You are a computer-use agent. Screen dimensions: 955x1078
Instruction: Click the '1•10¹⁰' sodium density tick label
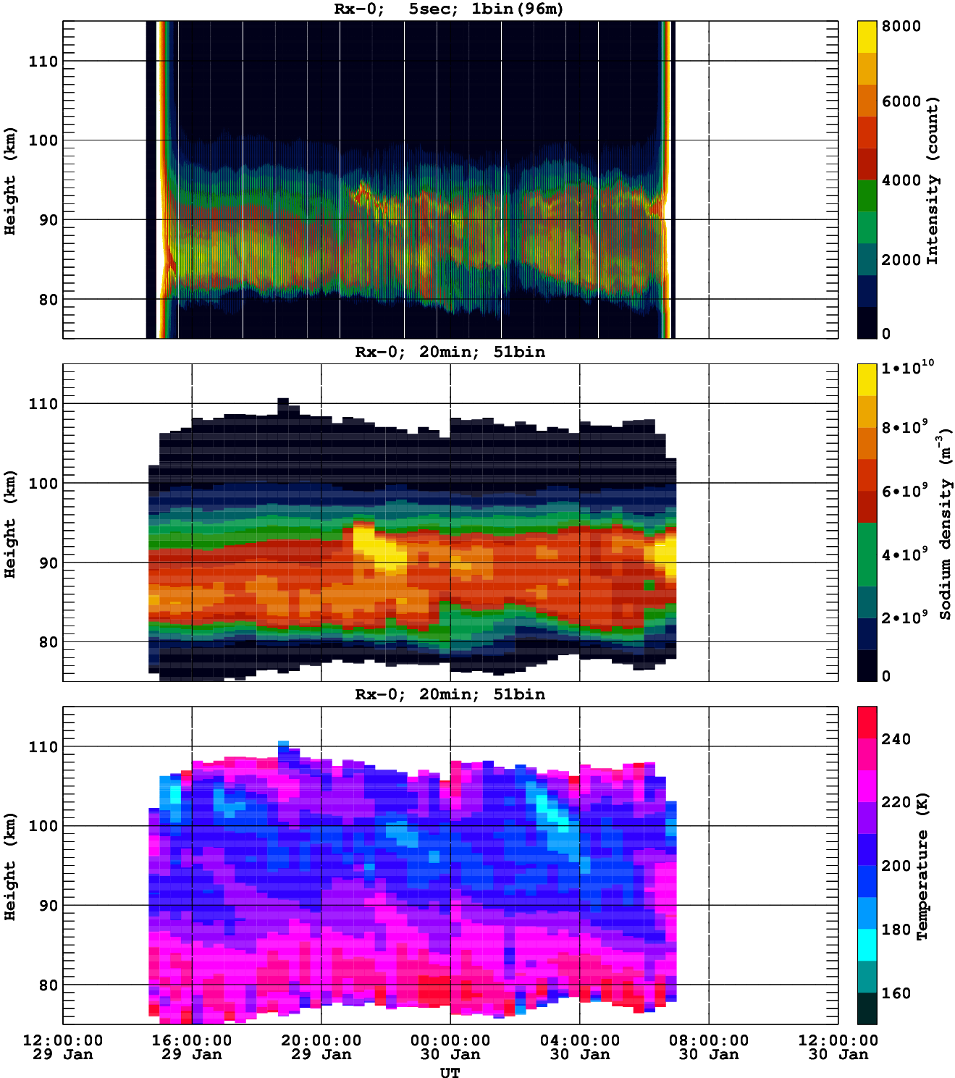pyautogui.click(x=906, y=367)
